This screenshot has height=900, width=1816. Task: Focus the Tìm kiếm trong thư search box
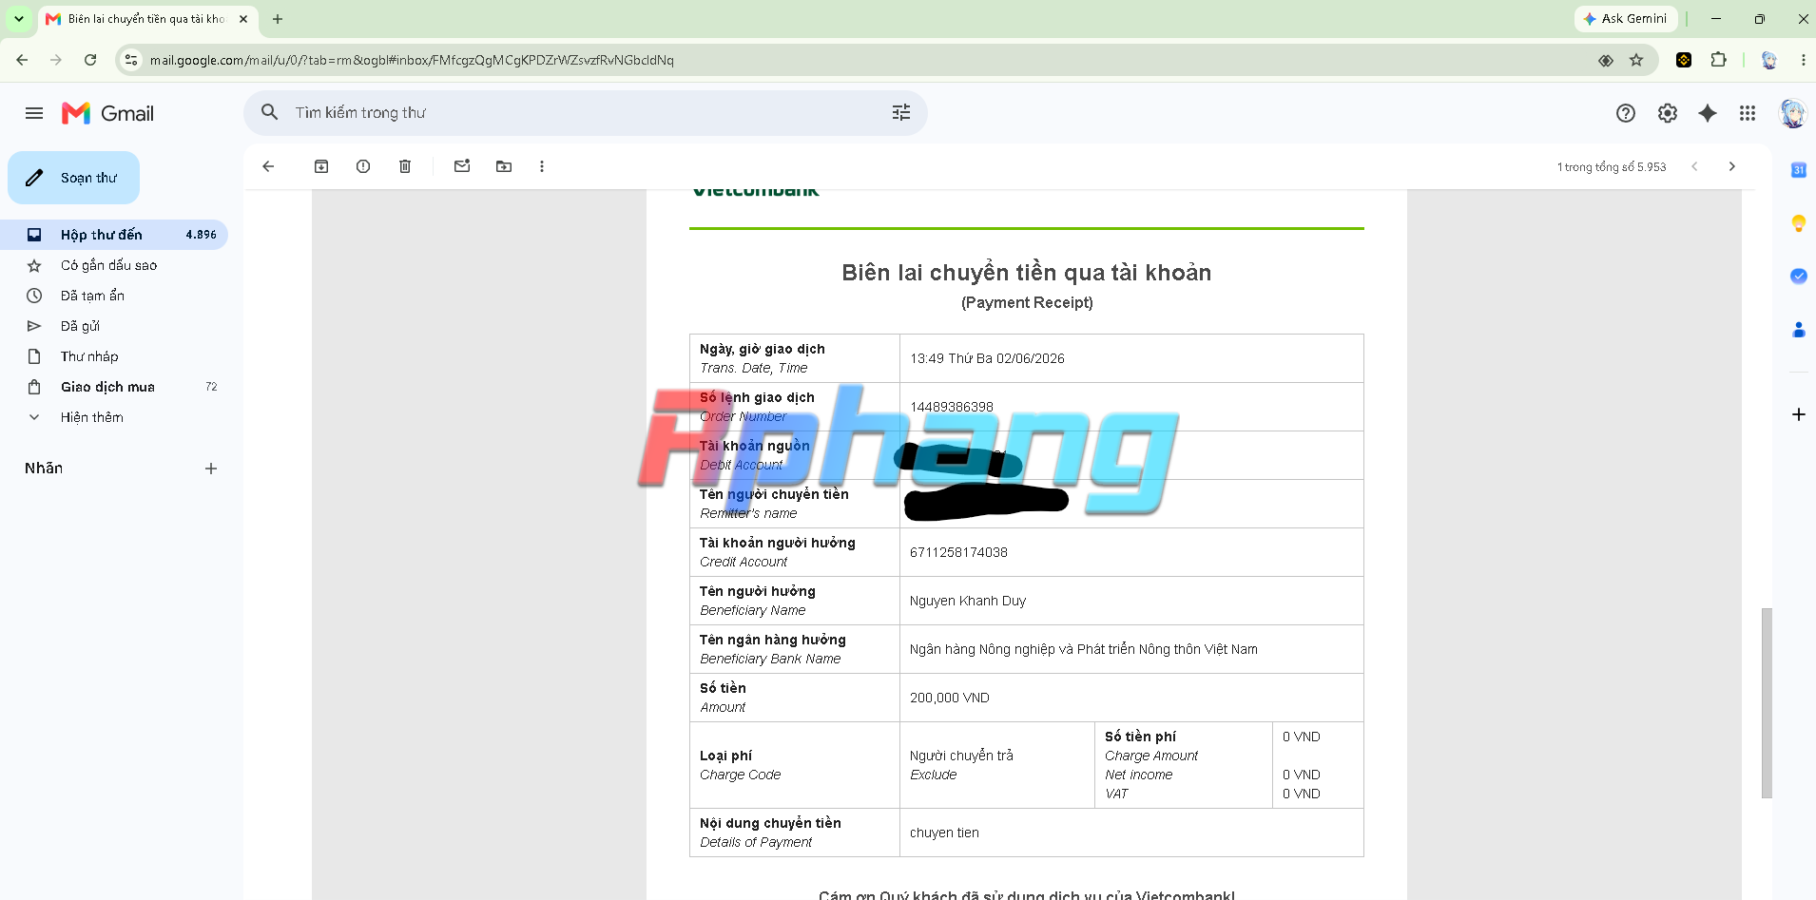pyautogui.click(x=585, y=112)
